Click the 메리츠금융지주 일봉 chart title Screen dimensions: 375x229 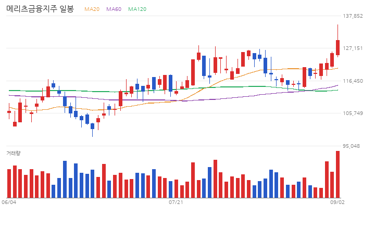pyautogui.click(x=40, y=9)
